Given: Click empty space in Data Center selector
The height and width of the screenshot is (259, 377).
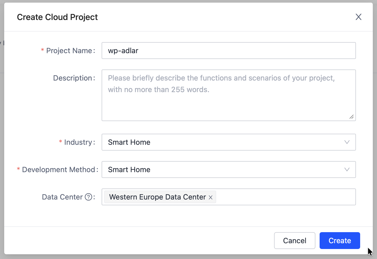Looking at the screenshot, I should [x=284, y=197].
